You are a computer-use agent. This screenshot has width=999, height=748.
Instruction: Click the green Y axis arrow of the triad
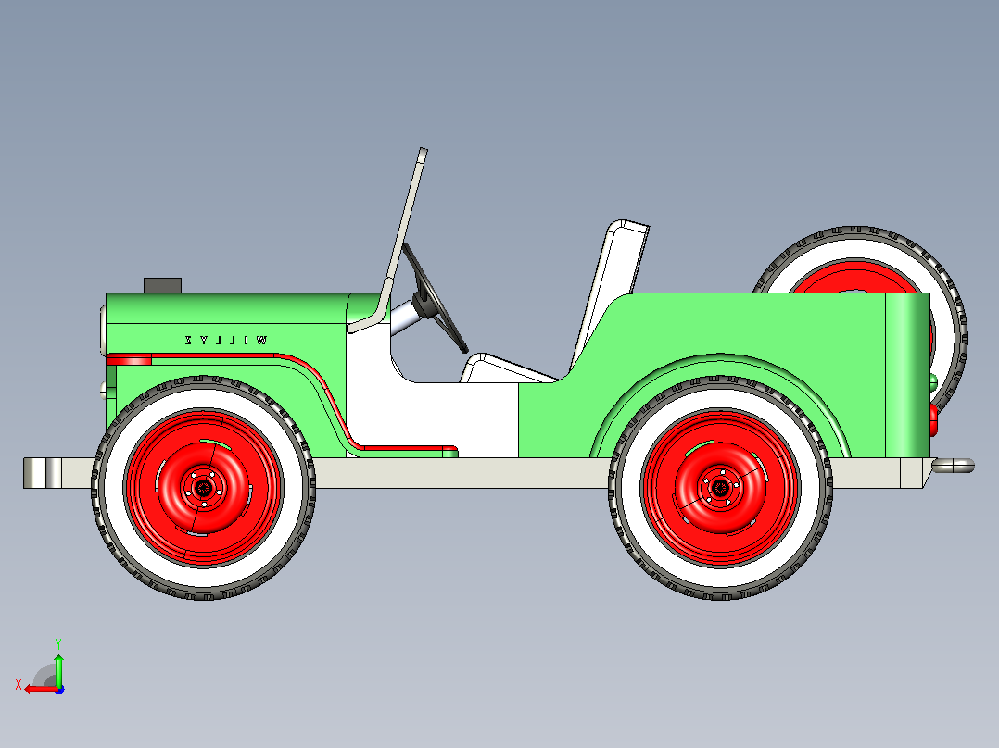[58, 669]
